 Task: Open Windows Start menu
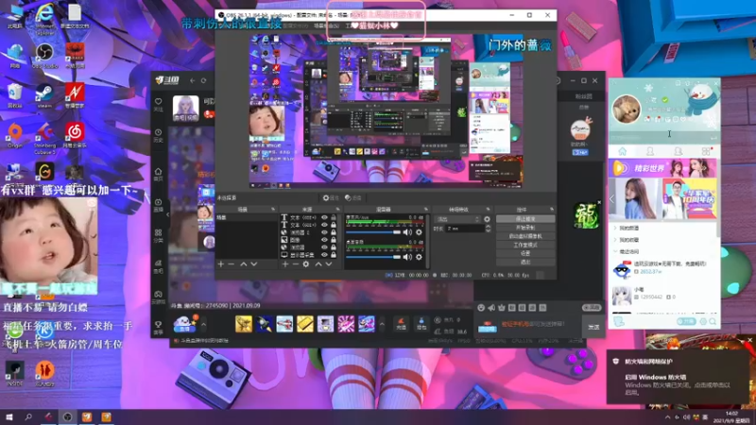(9, 416)
